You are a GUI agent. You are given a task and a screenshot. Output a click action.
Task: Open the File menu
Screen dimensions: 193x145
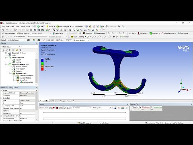3,27
